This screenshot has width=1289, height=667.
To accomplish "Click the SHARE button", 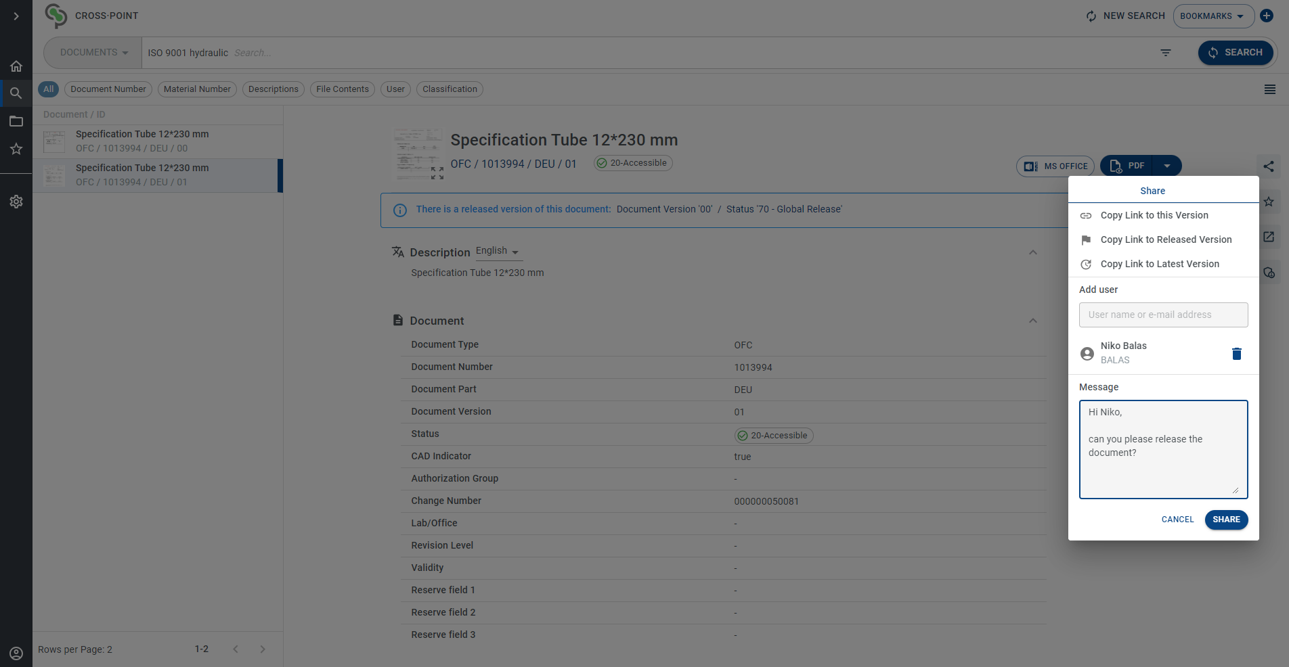I will [x=1226, y=520].
